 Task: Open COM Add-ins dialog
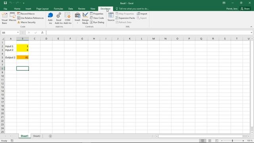click(x=67, y=19)
